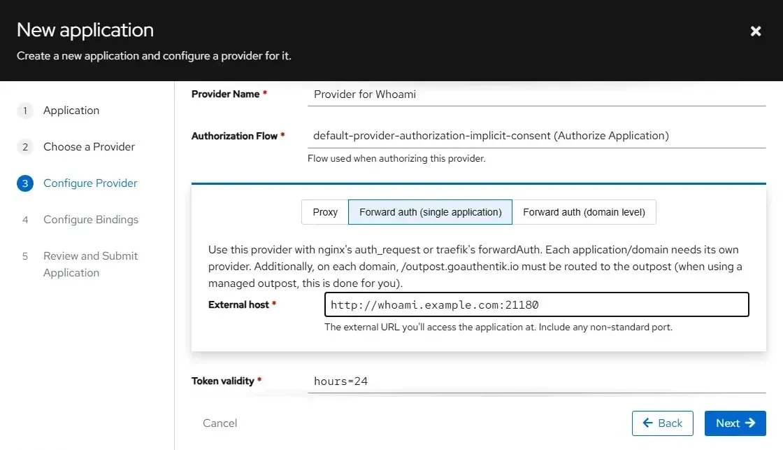The width and height of the screenshot is (783, 450).
Task: Close the New application wizard with the X icon
Action: pyautogui.click(x=756, y=31)
